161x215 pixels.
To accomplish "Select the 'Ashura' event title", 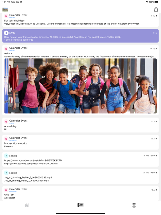I will [x=8, y=53].
